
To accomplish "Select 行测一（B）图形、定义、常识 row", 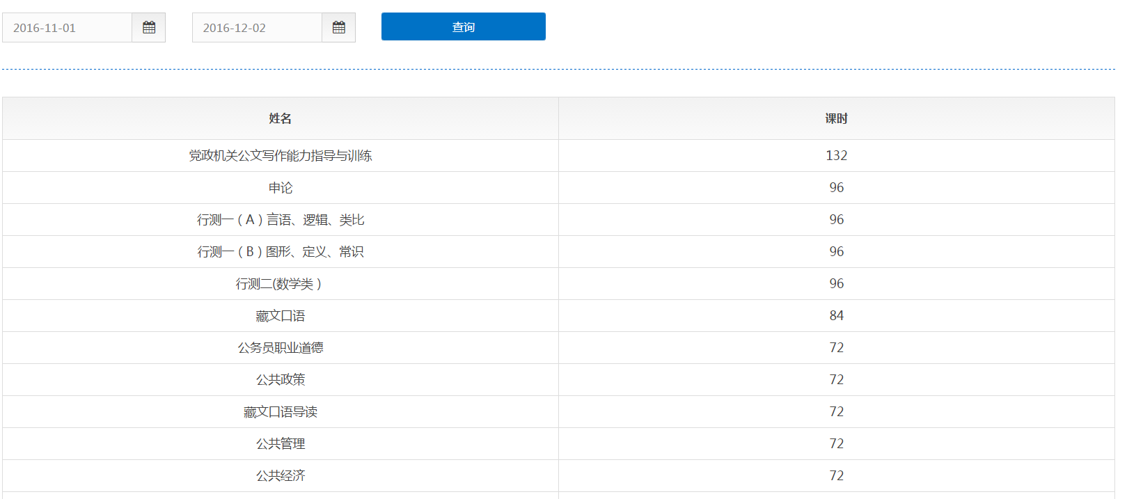I will coord(558,251).
